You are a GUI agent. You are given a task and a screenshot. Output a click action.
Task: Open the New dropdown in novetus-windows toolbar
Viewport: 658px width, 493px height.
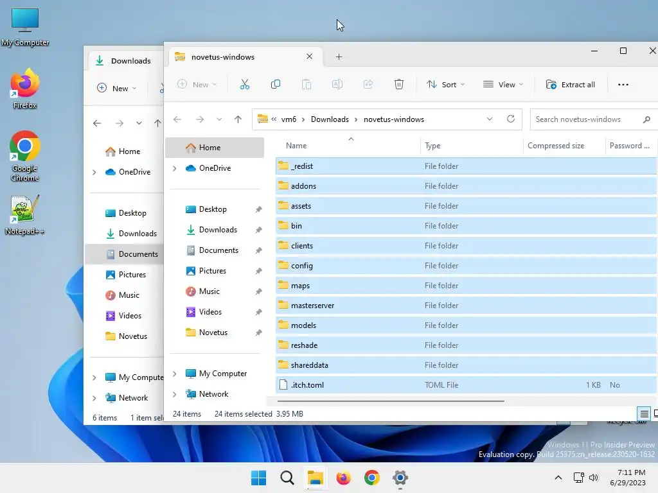click(x=197, y=85)
